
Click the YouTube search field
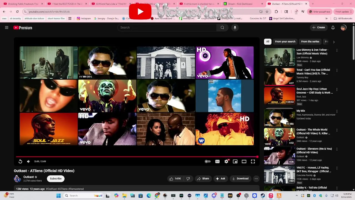[167, 27]
